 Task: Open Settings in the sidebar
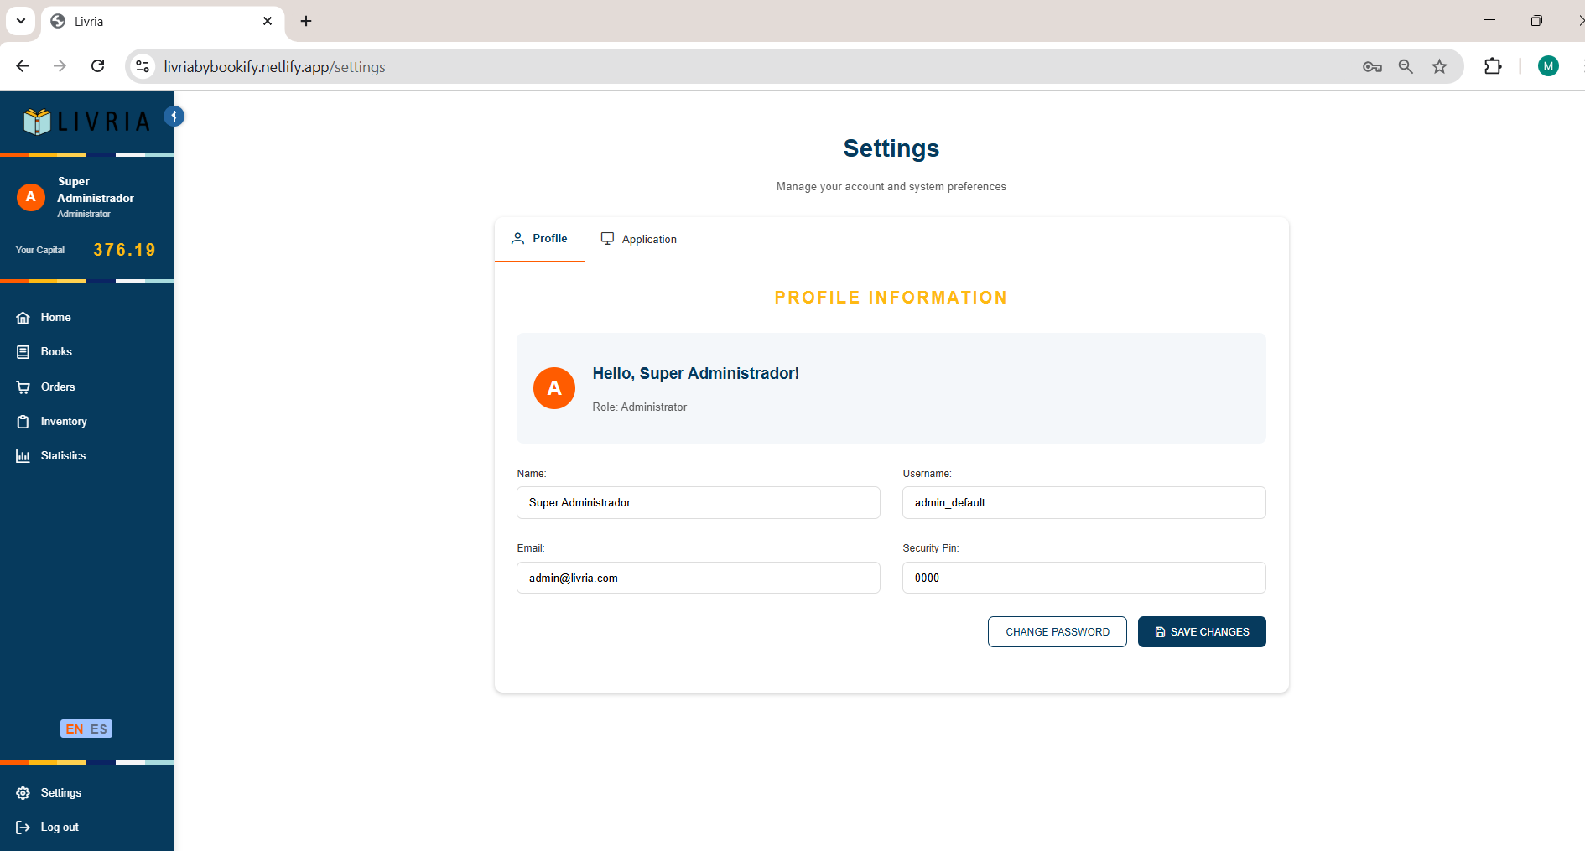click(x=60, y=792)
